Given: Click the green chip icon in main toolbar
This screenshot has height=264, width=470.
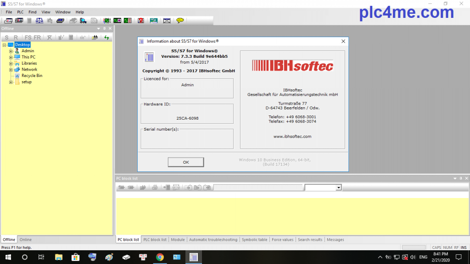Looking at the screenshot, I should pos(106,21).
